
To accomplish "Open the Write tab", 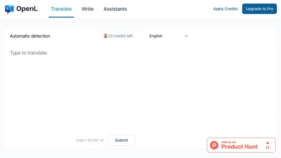I will click(88, 9).
